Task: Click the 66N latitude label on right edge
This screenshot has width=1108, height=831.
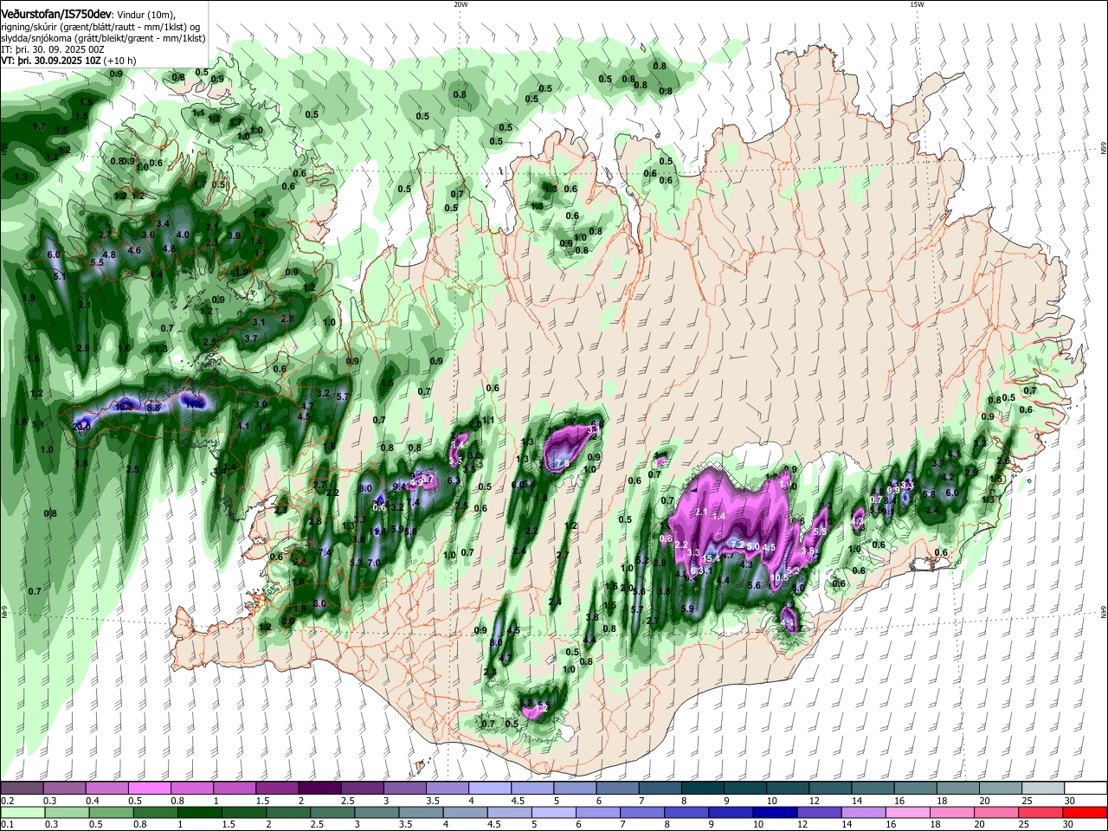Action: tap(1103, 149)
